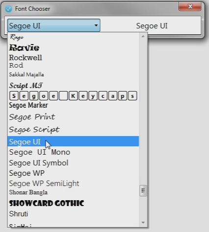
Task: Collapse the Segoe UI font dropdown arrow
Action: pyautogui.click(x=96, y=25)
